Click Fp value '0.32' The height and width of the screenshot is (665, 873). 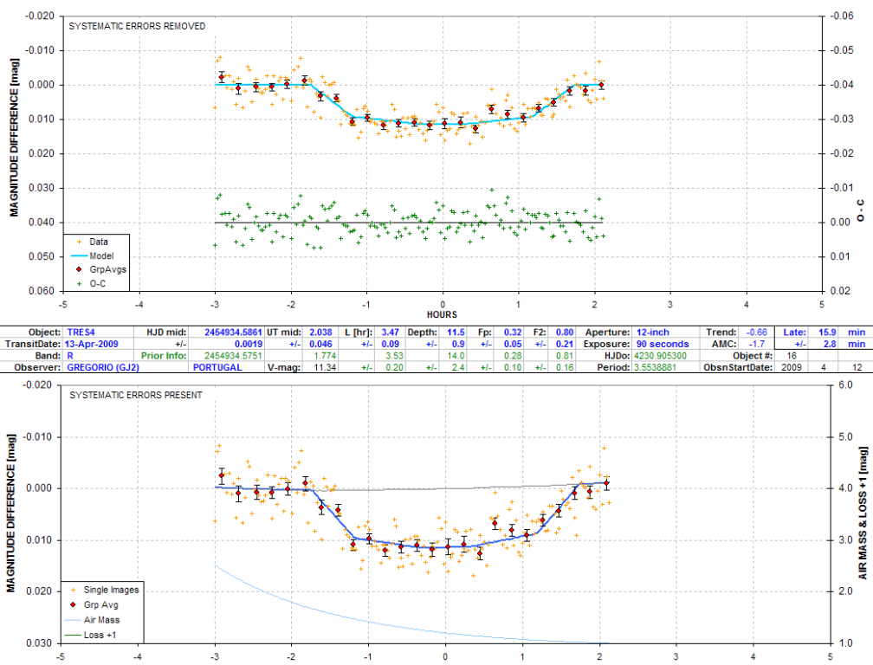tap(513, 332)
